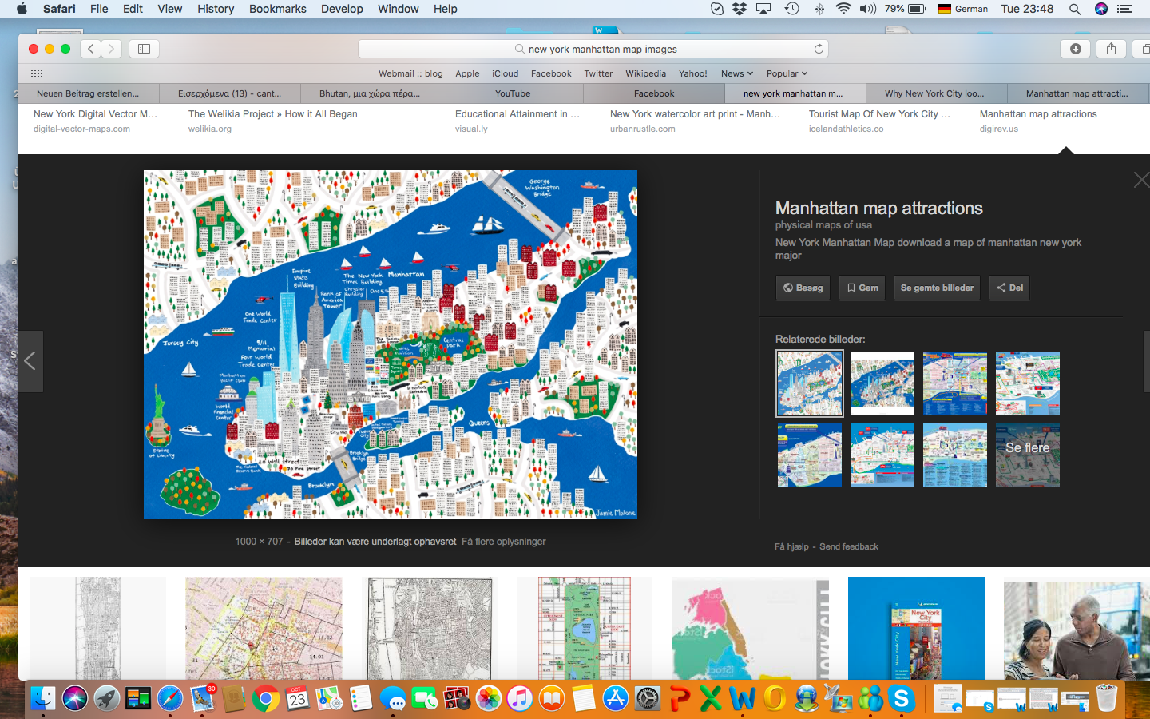The width and height of the screenshot is (1150, 719).
Task: Open the blue New York guidebook thumbnail
Action: point(916,629)
